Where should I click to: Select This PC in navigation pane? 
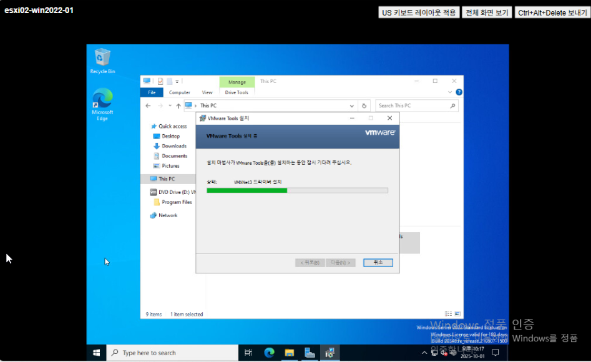[x=168, y=179]
